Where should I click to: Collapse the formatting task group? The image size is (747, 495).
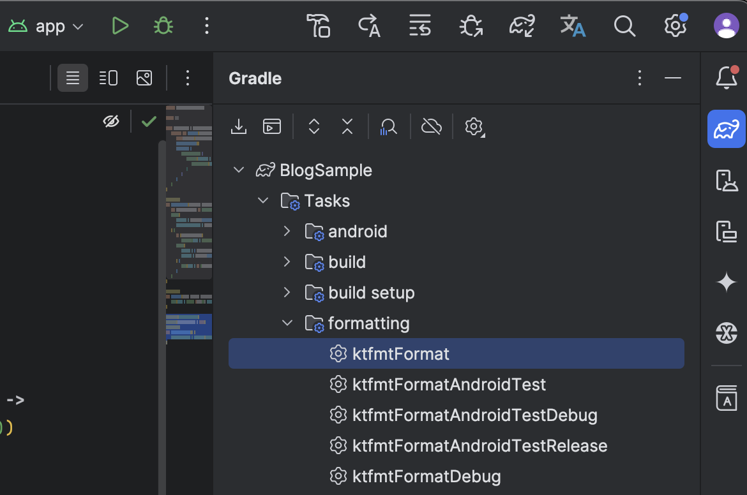287,323
